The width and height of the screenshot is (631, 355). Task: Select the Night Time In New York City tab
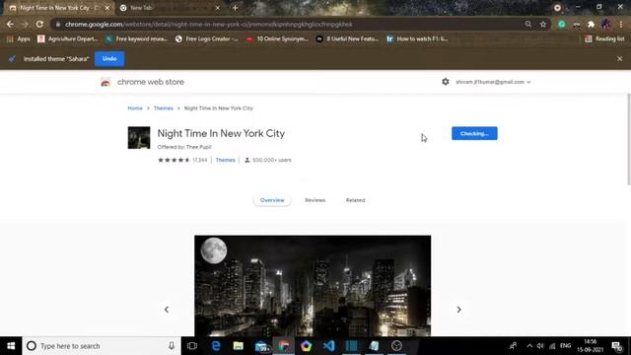point(58,8)
